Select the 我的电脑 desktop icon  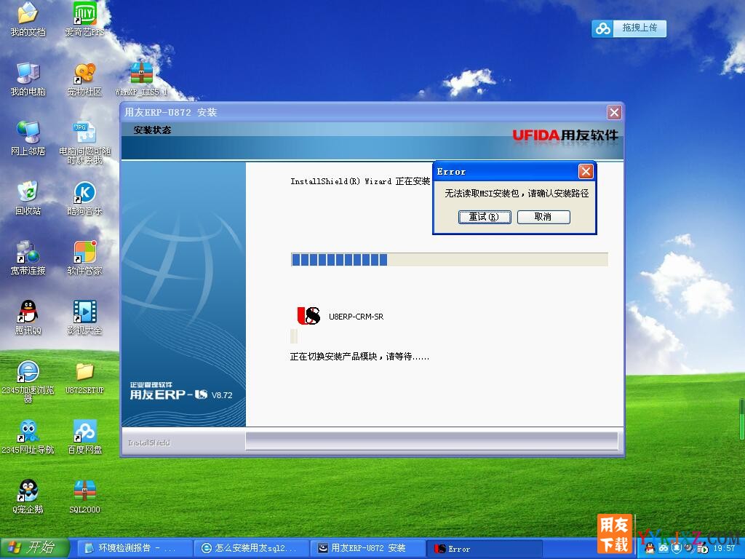tap(28, 79)
